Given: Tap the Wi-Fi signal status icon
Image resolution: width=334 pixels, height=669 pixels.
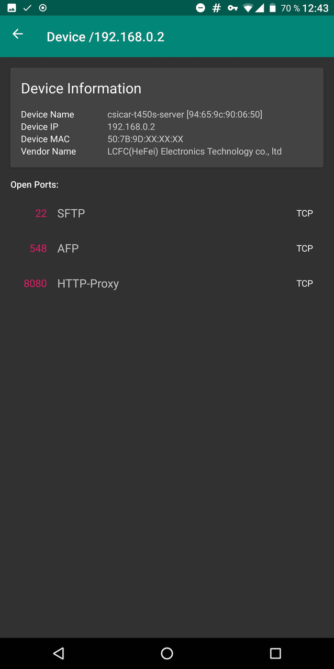Looking at the screenshot, I should tap(248, 8).
